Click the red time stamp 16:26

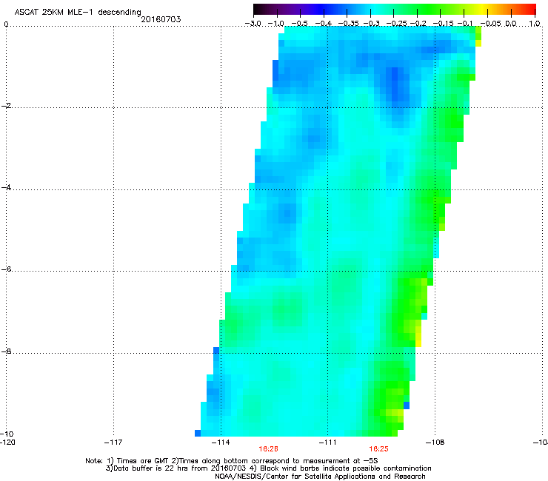coord(268,449)
